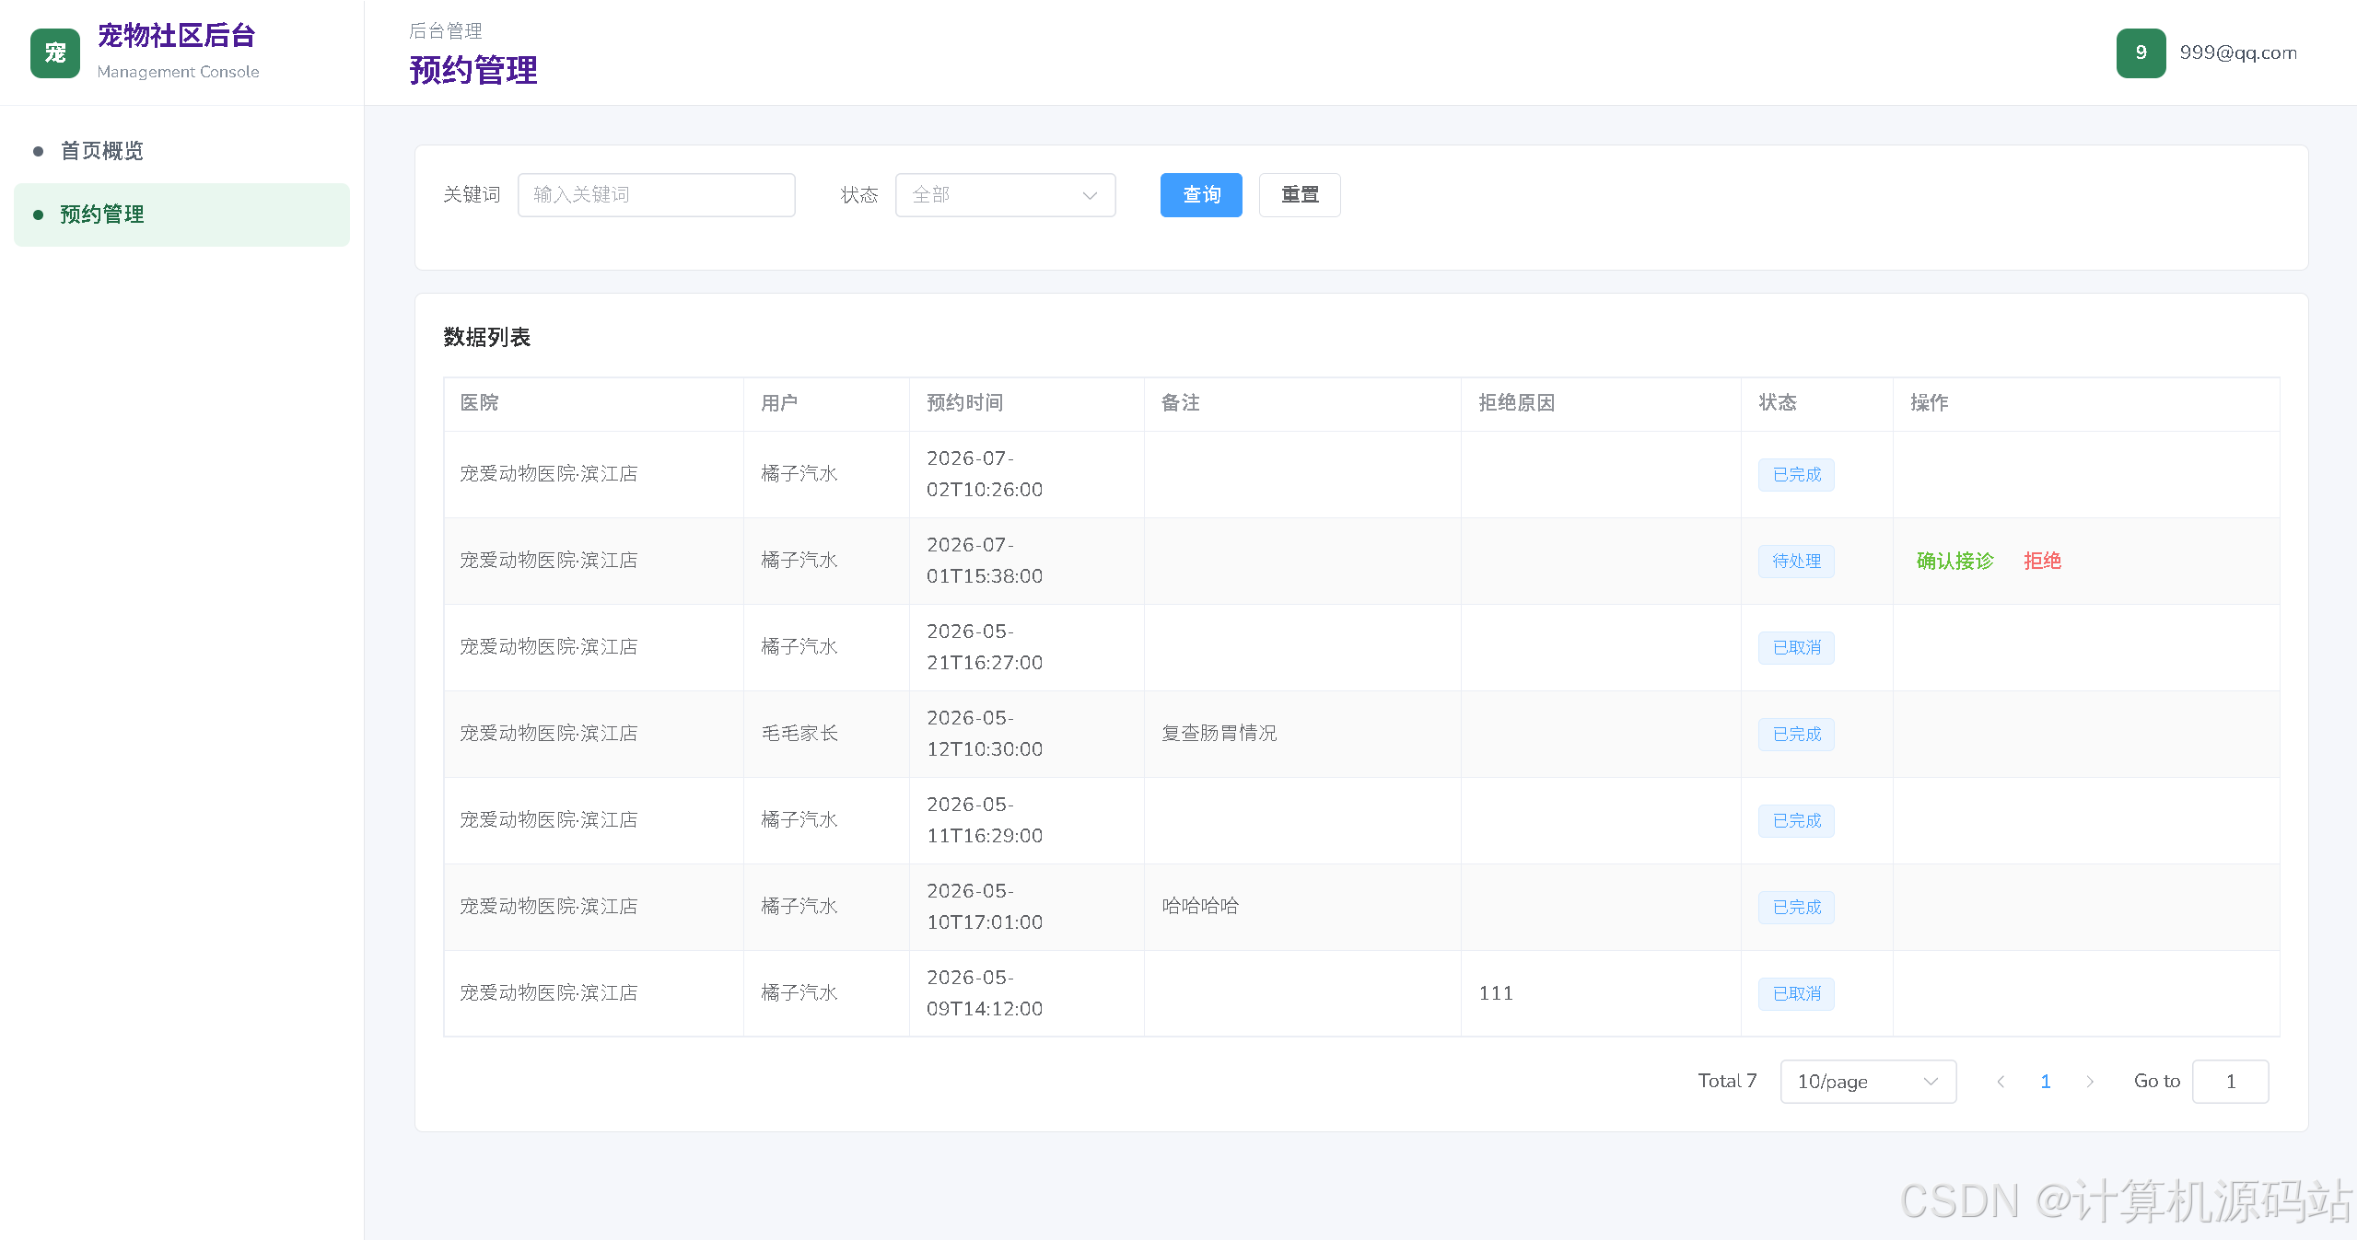Click the 宠物社区后台 title text

click(x=176, y=36)
